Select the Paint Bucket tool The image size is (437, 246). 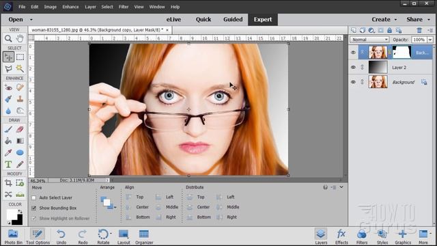[x=8, y=141]
